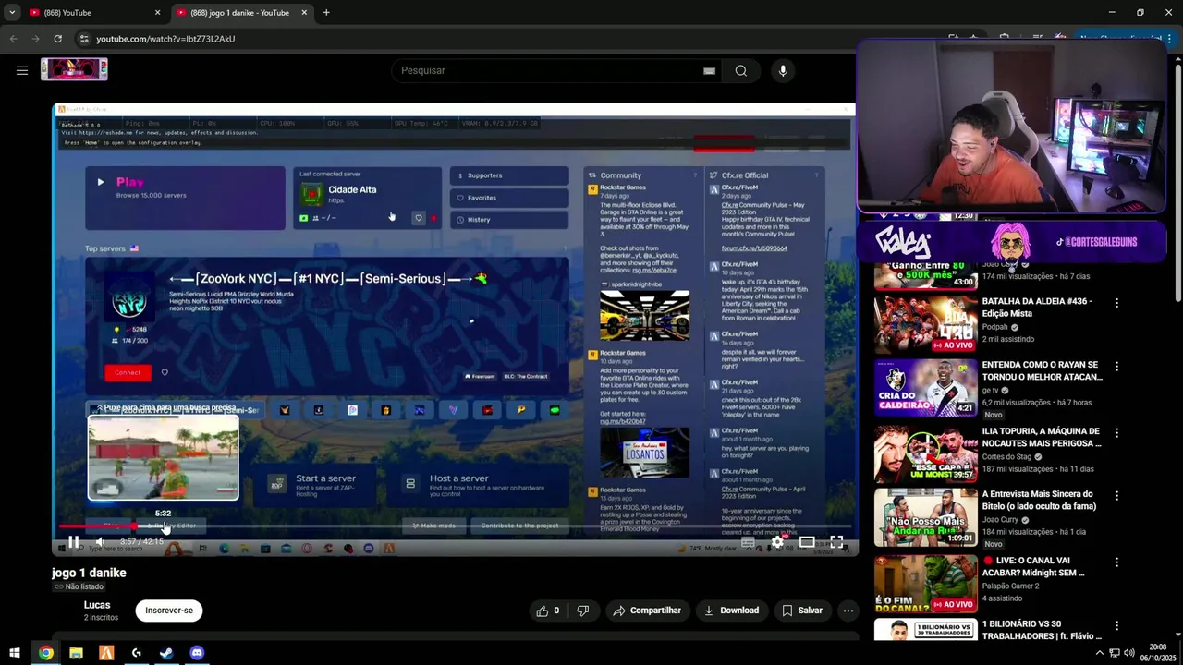1183x665 pixels.
Task: Open Steam from the taskbar
Action: click(166, 653)
